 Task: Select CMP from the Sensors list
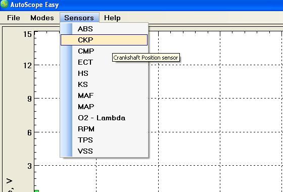(x=104, y=51)
